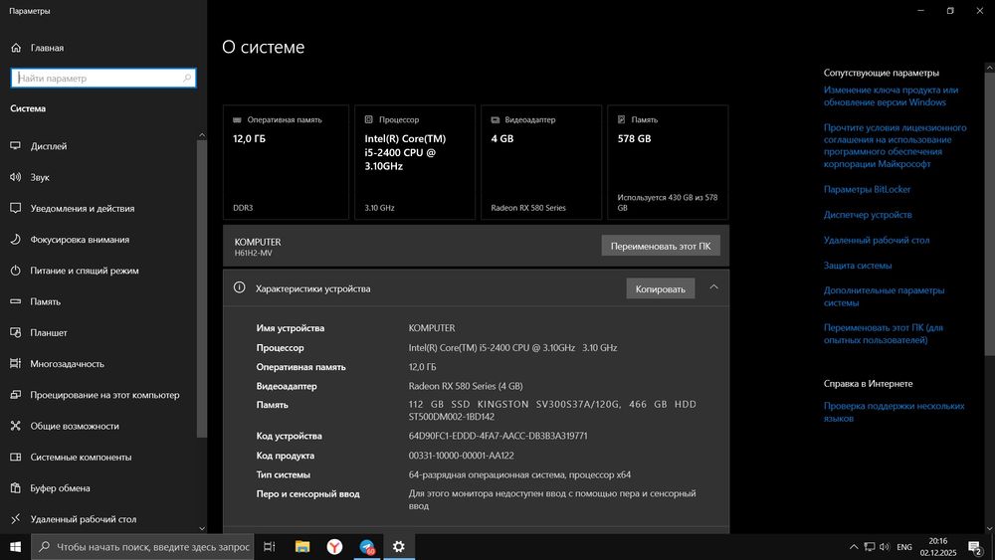Open Буфер обмена settings
Viewport: 995px width, 560px height.
60,487
